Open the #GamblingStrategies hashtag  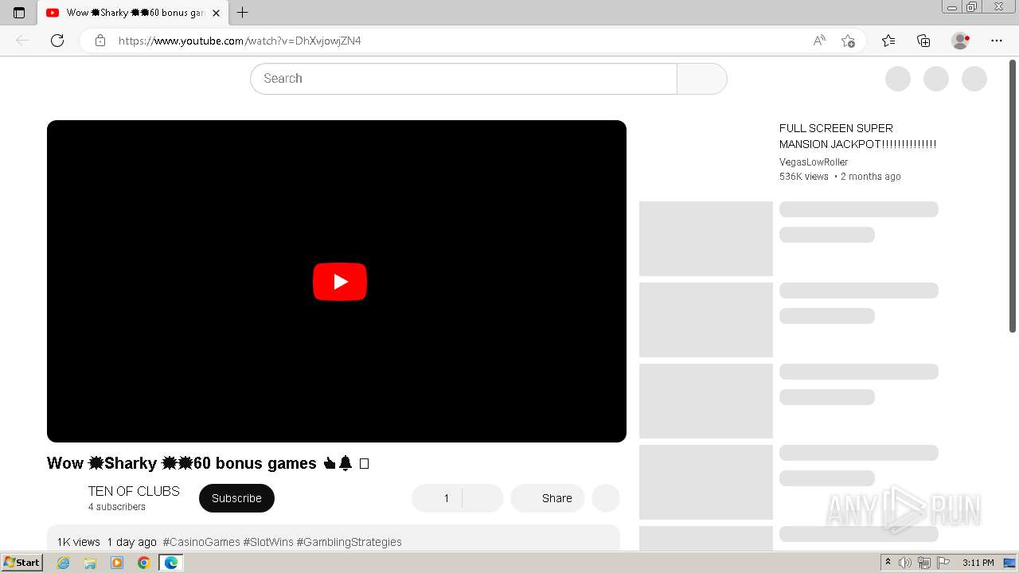tap(349, 542)
